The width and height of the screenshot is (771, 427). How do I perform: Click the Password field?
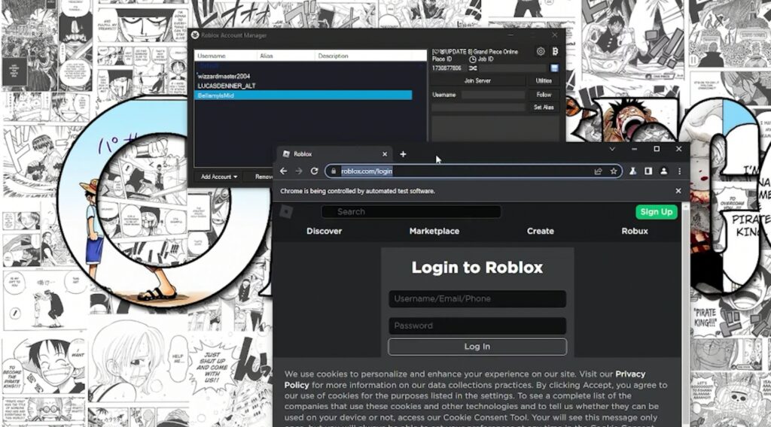click(477, 326)
